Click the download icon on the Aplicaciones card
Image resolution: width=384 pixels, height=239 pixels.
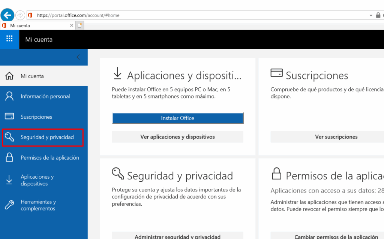coord(117,73)
